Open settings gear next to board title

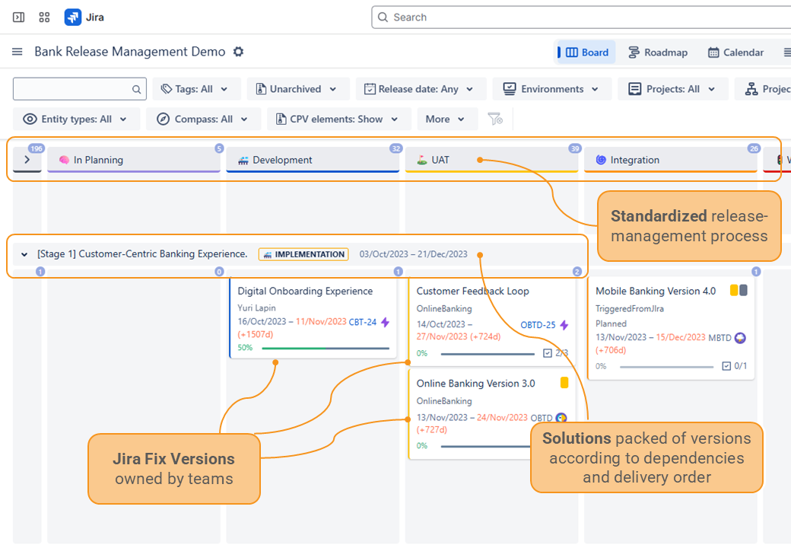pyautogui.click(x=238, y=52)
